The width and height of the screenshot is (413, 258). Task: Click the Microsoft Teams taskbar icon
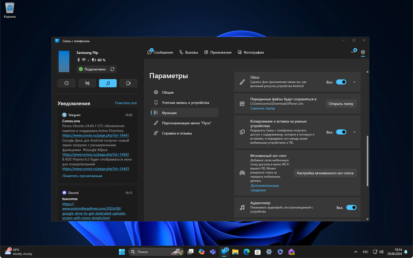tap(213, 252)
